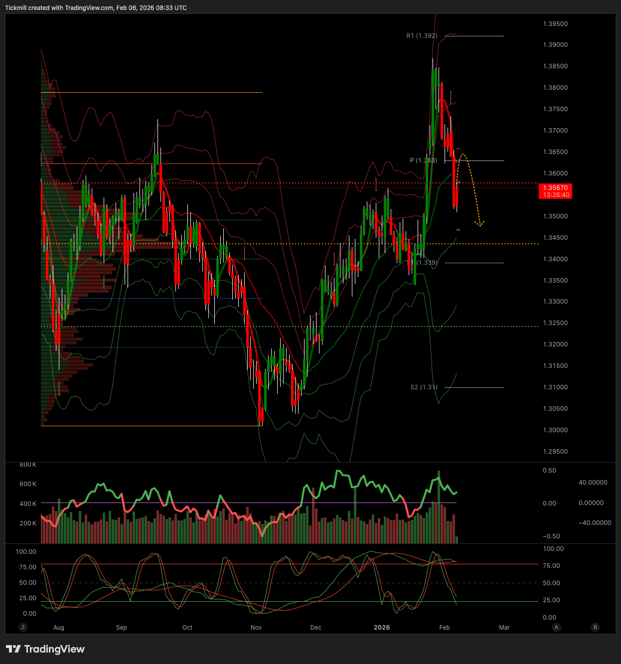621x664 pixels.
Task: Click the R1 (1.392) pivot label
Action: pos(422,36)
